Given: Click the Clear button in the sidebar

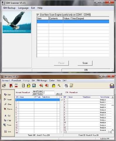Looking at the screenshot, I should click(x=8, y=104).
